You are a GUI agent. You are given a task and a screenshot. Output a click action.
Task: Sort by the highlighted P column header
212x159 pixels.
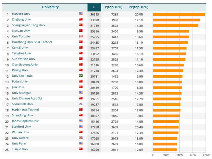pos(94,7)
